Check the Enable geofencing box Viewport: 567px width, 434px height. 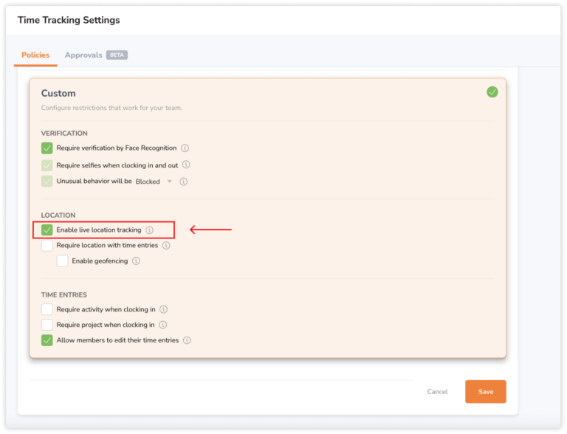[x=62, y=261]
